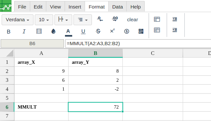Open the cell fill color drop icon
The image size is (211, 121).
53,31
